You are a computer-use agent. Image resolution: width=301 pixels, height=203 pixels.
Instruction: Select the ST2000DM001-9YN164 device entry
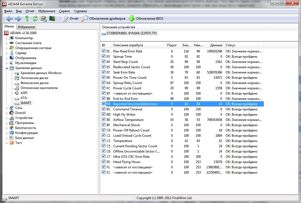[130, 33]
